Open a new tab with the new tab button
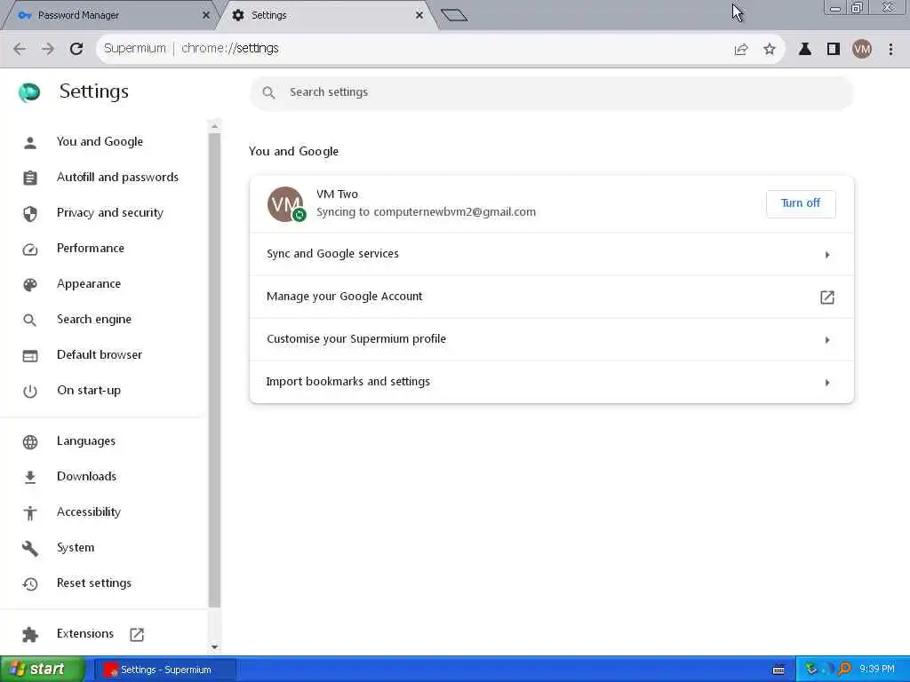Image resolution: width=910 pixels, height=682 pixels. click(454, 15)
